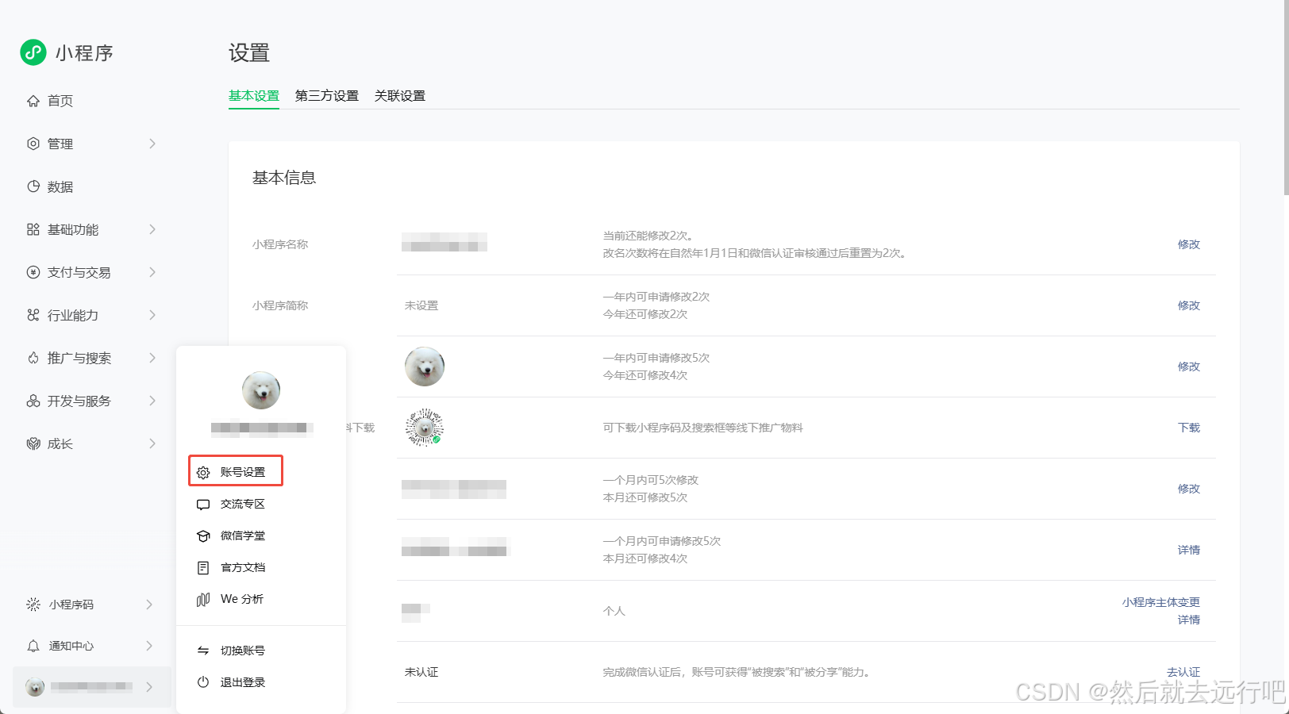Choose 切换账号 in the popup menu
This screenshot has height=714, width=1289.
243,651
